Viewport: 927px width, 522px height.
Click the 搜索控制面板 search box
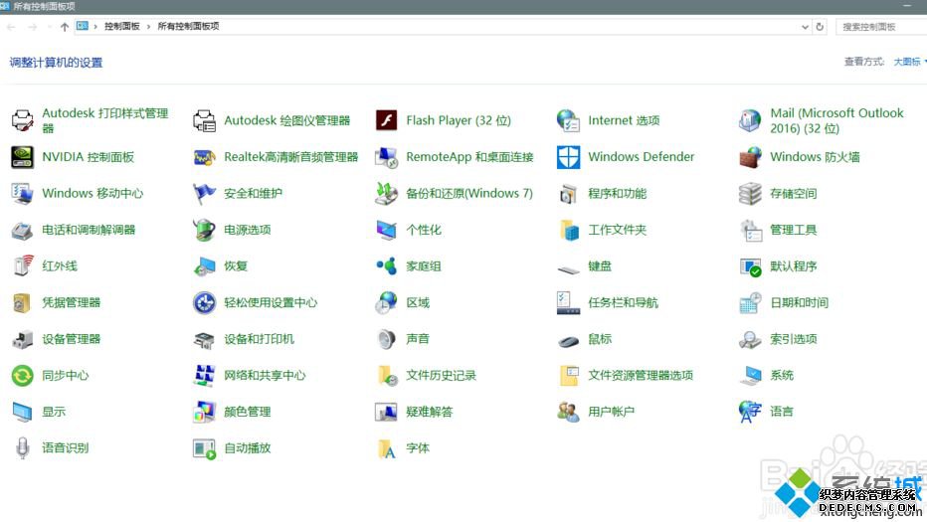tap(881, 27)
